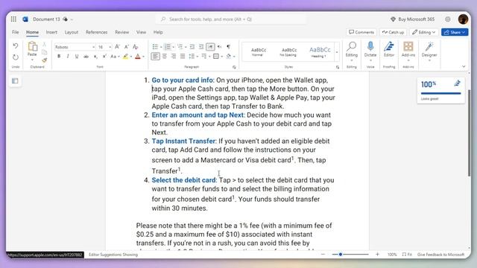The image size is (477, 268).
Task: Open the Borders dropdown arrow
Action: click(222, 57)
